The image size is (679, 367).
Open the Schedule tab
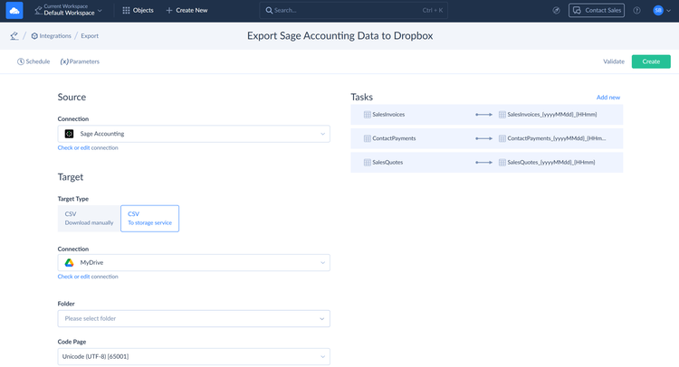33,61
